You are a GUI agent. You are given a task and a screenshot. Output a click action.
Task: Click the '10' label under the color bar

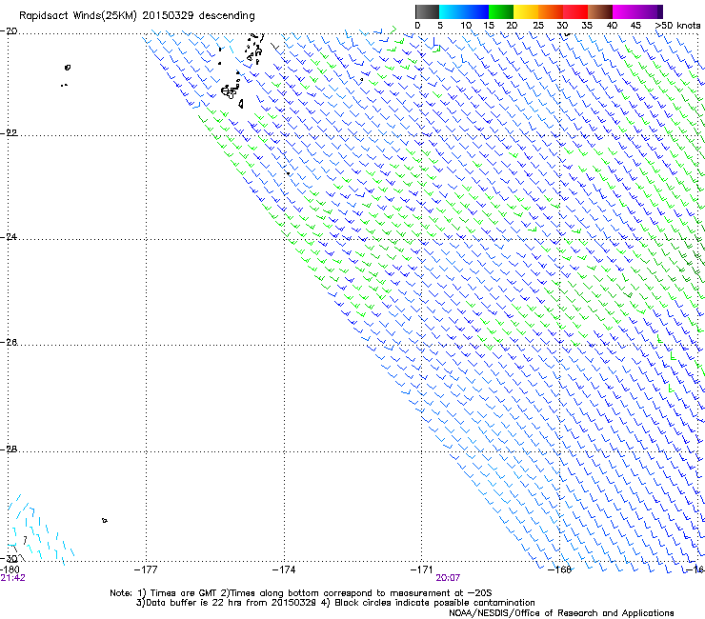coord(465,26)
